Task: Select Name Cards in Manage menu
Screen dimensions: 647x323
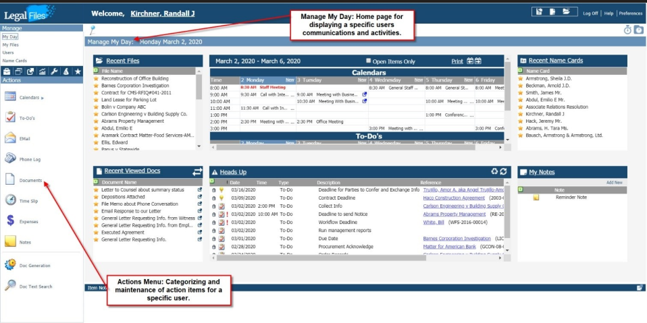Action: pos(14,61)
